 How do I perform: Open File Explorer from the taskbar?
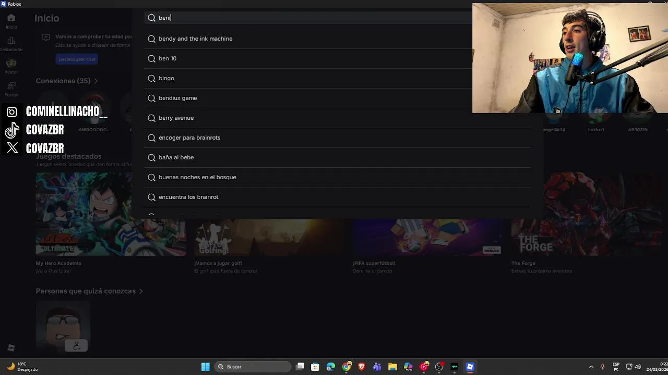(x=392, y=367)
